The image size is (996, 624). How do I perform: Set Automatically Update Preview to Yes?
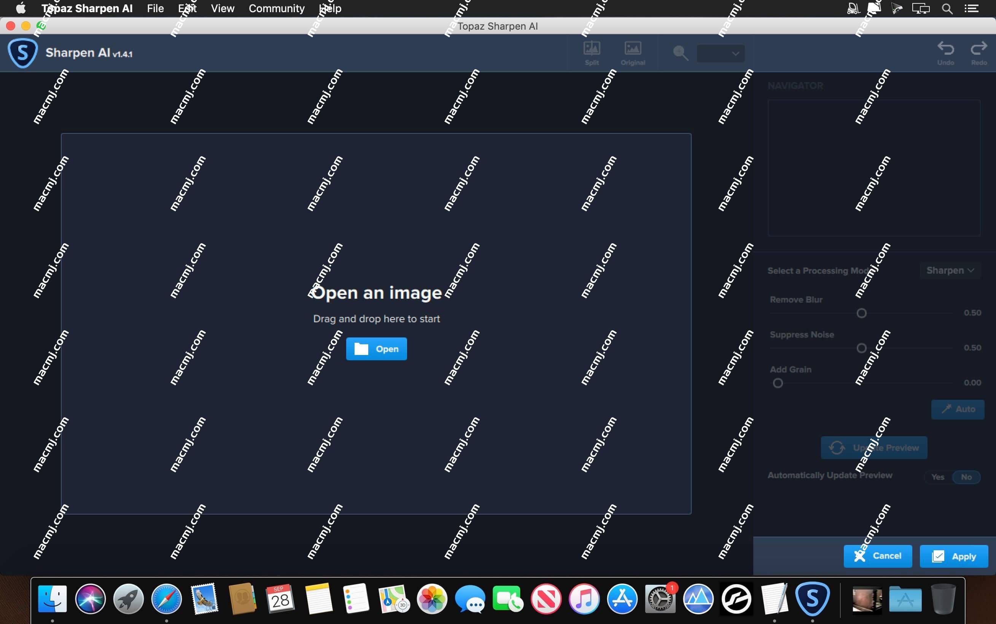click(938, 477)
